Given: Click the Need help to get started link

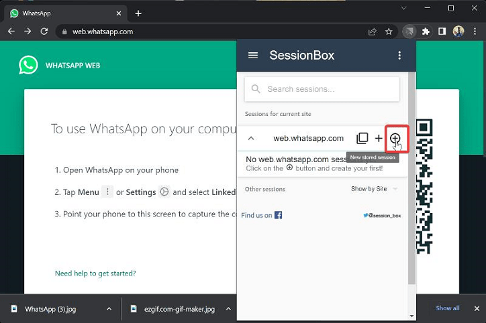Looking at the screenshot, I should [x=95, y=273].
